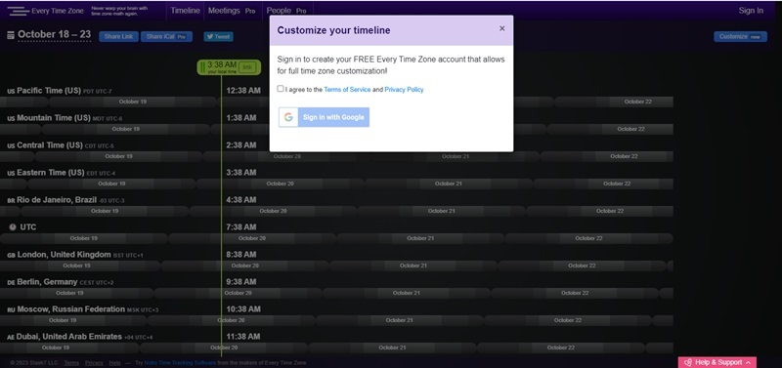Viewport: 782px width, 368px height.
Task: Open the footer Privacy link
Action: pos(94,363)
